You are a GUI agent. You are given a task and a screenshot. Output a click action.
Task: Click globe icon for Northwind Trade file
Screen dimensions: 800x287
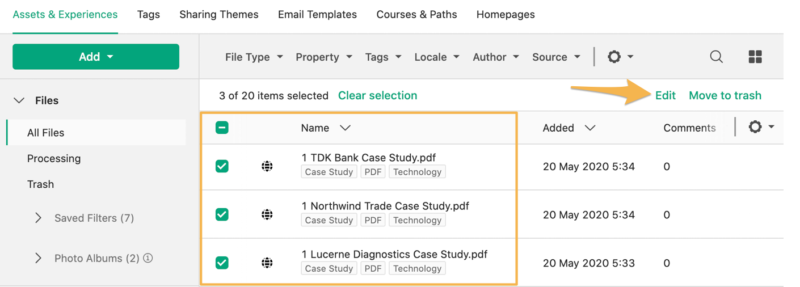267,214
